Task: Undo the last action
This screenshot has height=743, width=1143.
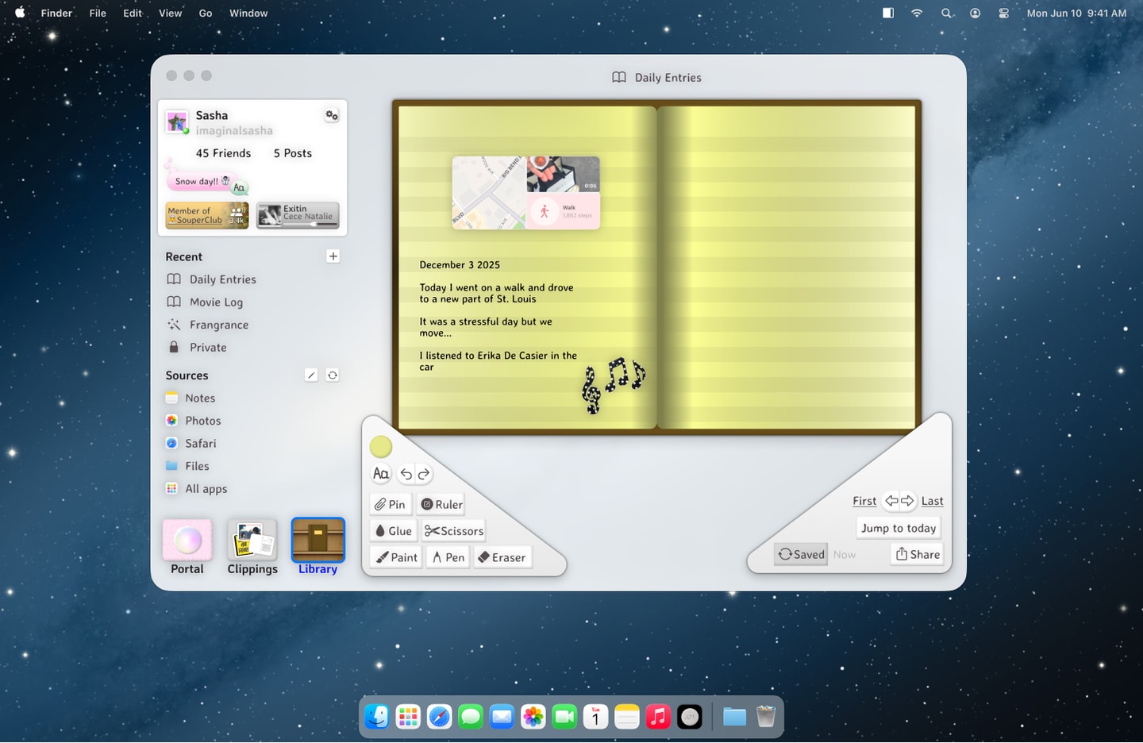Action: (x=406, y=474)
